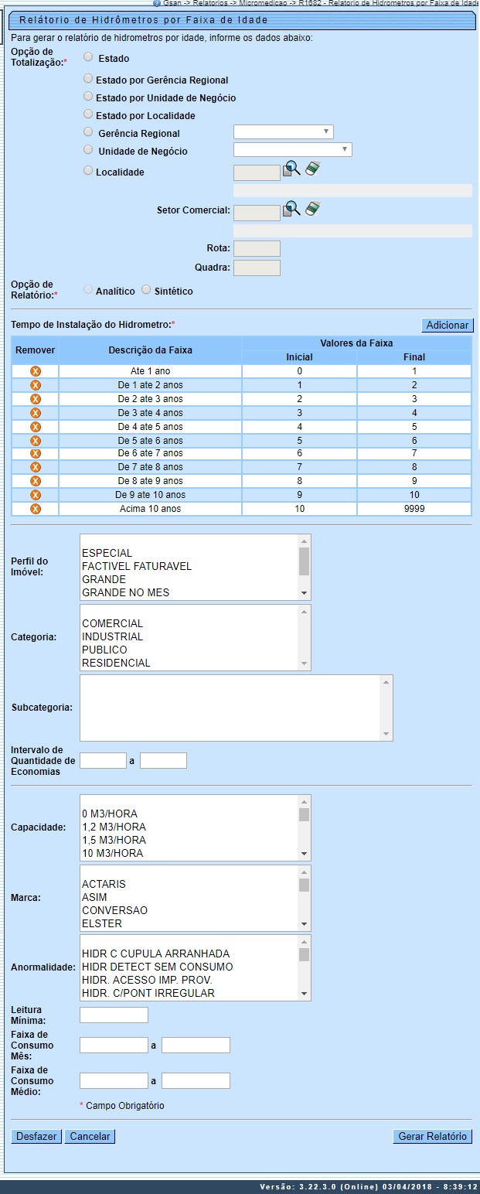Remove the 'De 2 ate 3 anos' range

(35, 399)
